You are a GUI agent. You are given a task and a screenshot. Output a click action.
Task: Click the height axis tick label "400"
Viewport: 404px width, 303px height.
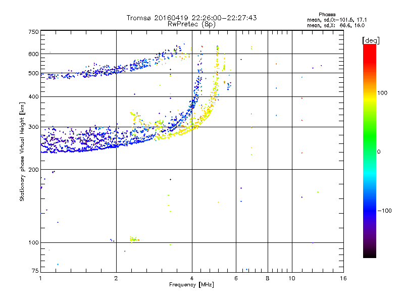[33, 97]
